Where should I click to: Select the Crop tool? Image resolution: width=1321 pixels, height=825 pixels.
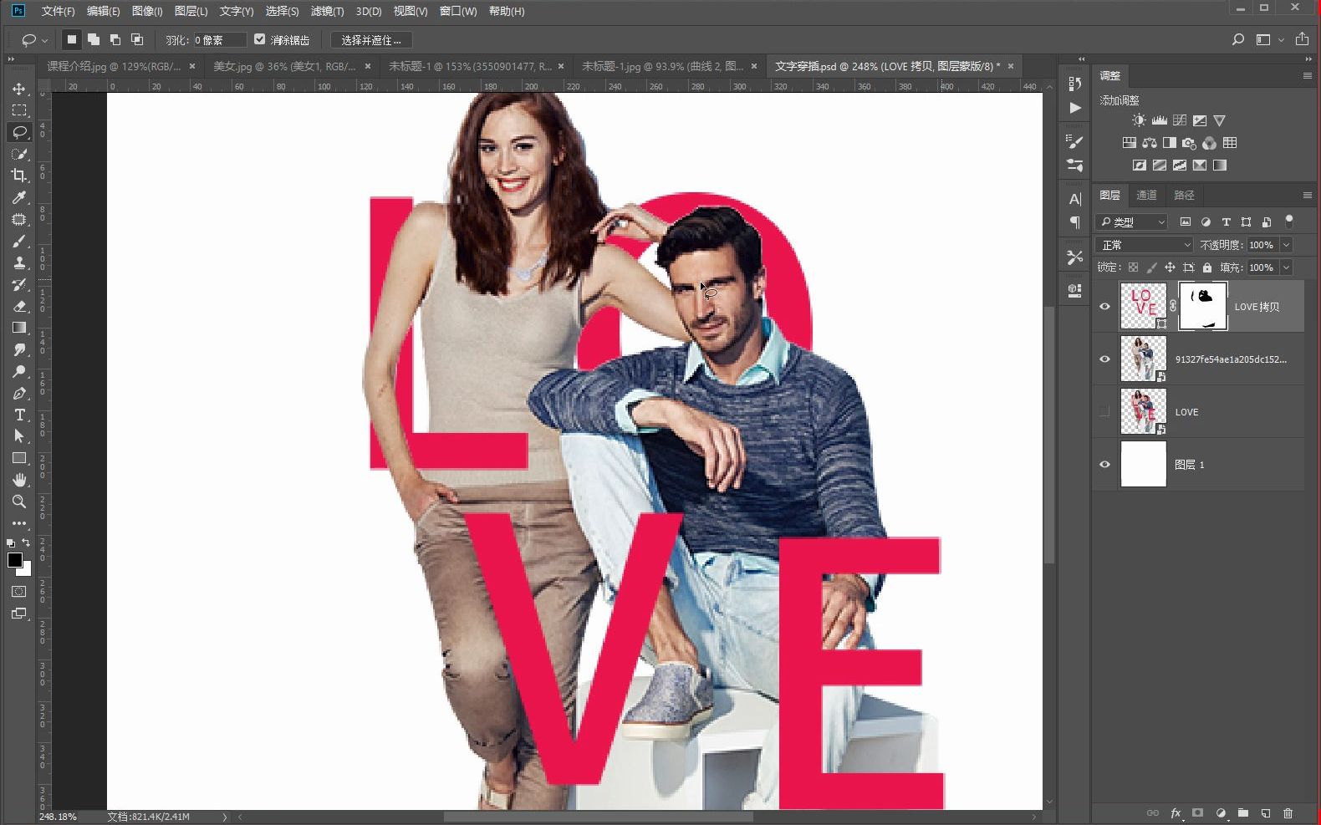[x=19, y=176]
